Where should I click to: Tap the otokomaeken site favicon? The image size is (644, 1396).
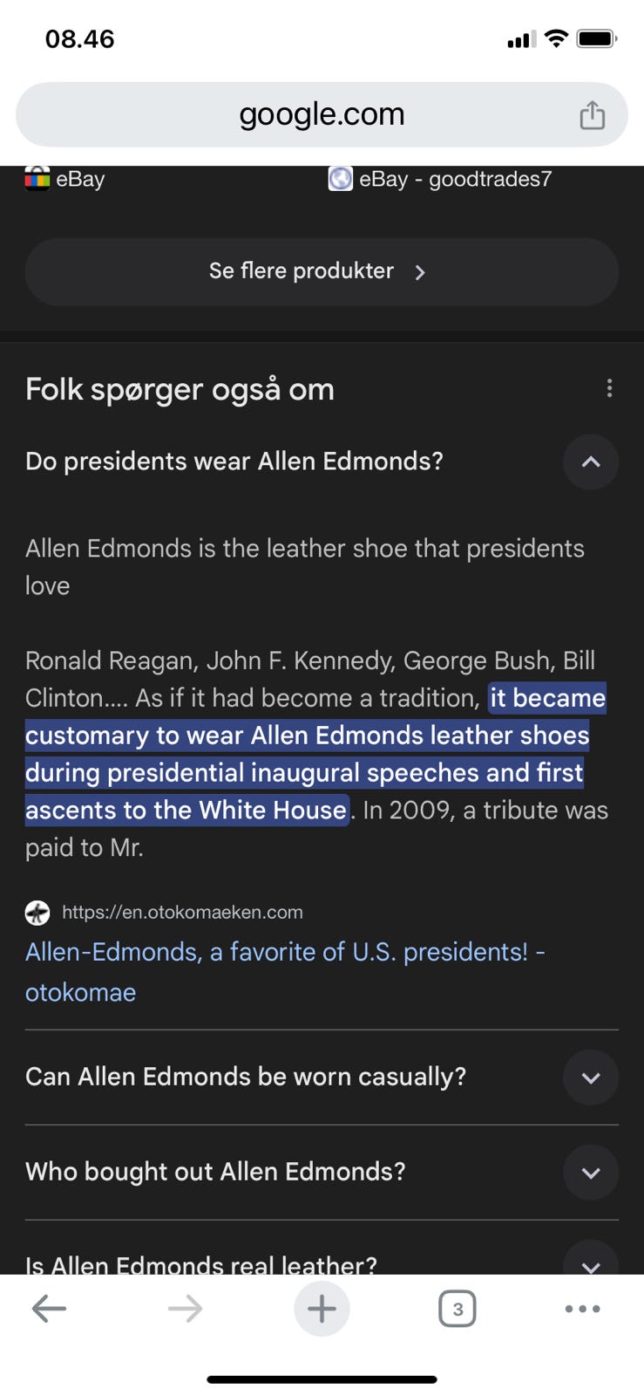pyautogui.click(x=37, y=913)
